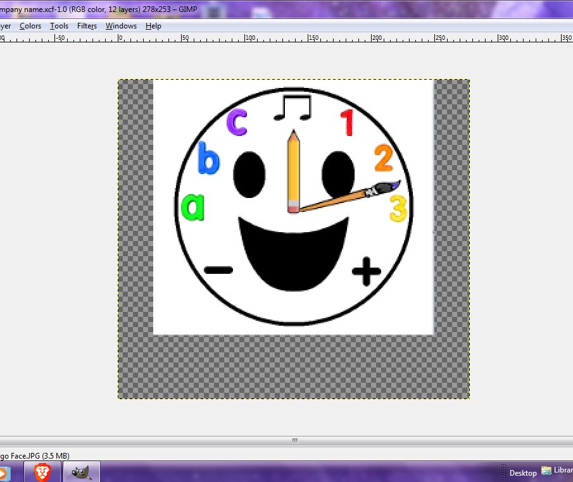Click the purple letter c on the clock
The width and height of the screenshot is (573, 482).
pos(237,122)
